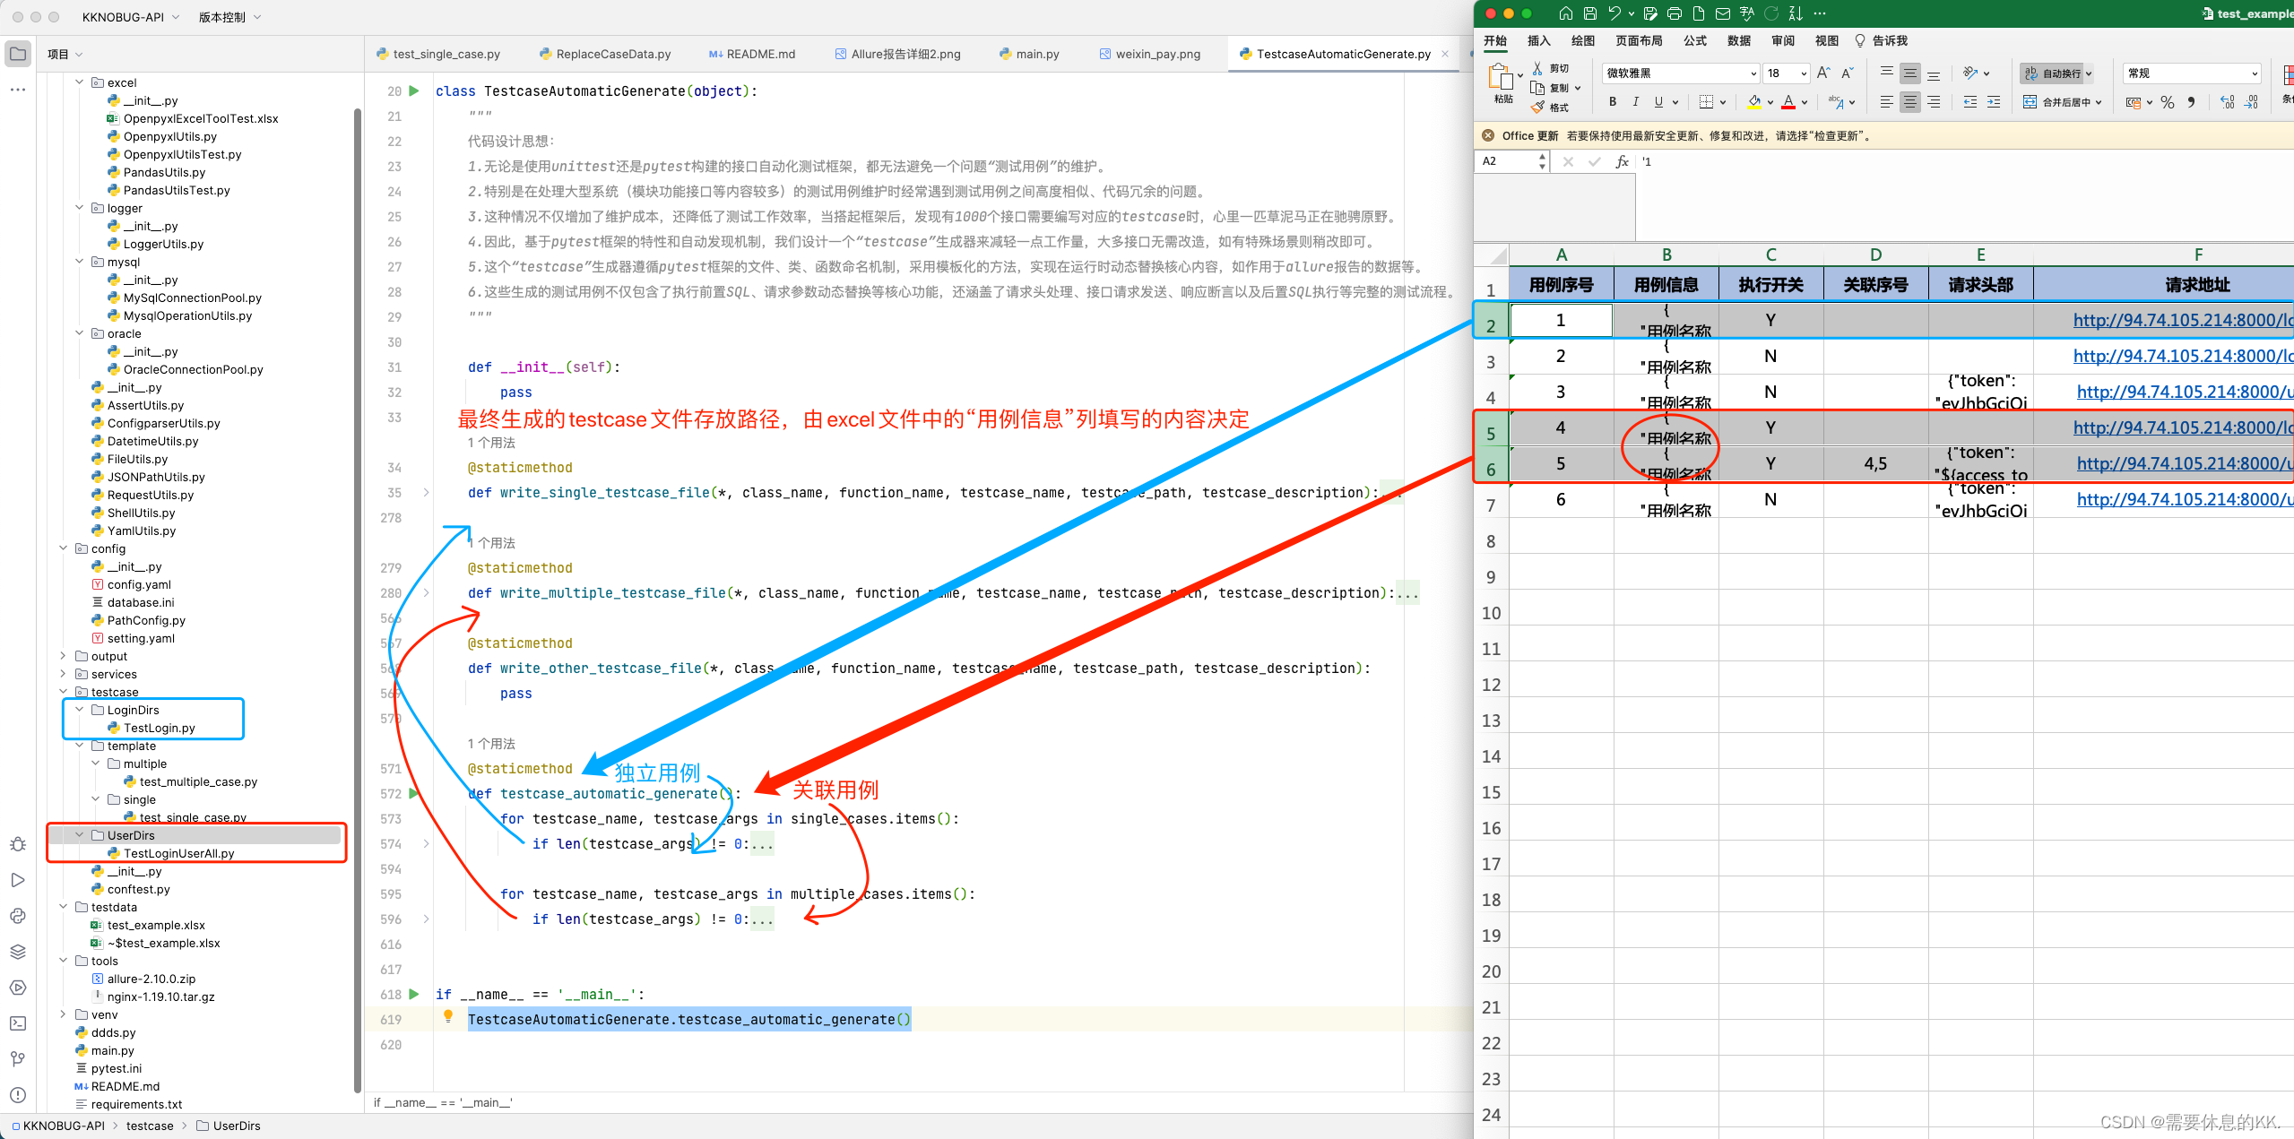The height and width of the screenshot is (1139, 2294).
Task: Open the Problems icon in PyCharm sidebar
Action: (x=18, y=1095)
